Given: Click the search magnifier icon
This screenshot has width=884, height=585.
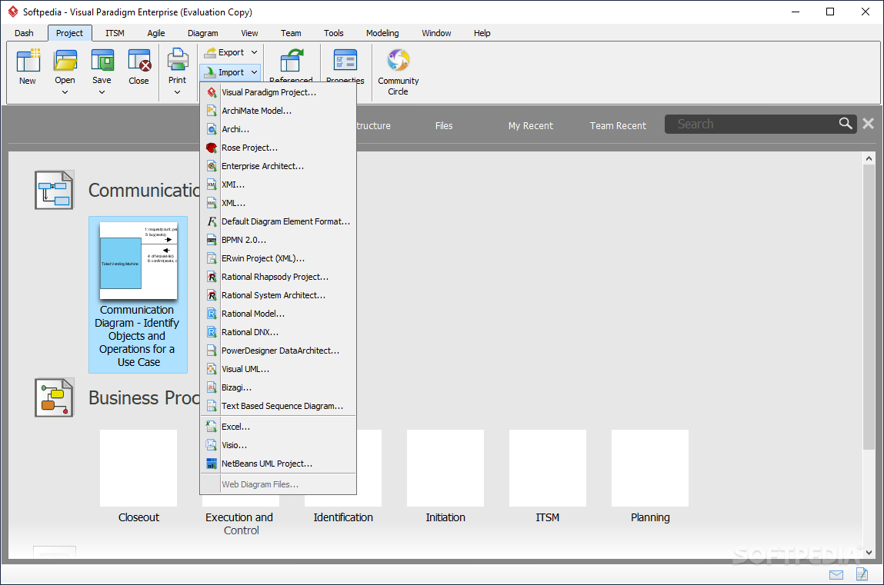Looking at the screenshot, I should (x=845, y=123).
